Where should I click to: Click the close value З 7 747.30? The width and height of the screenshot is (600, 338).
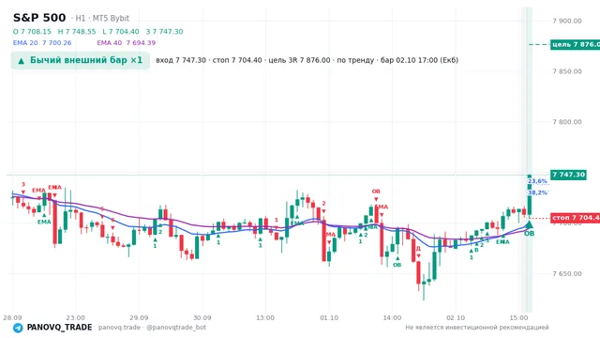(x=165, y=32)
